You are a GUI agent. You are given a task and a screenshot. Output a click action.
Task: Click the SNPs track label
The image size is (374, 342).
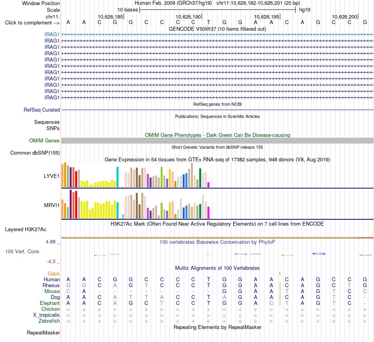(x=53, y=128)
